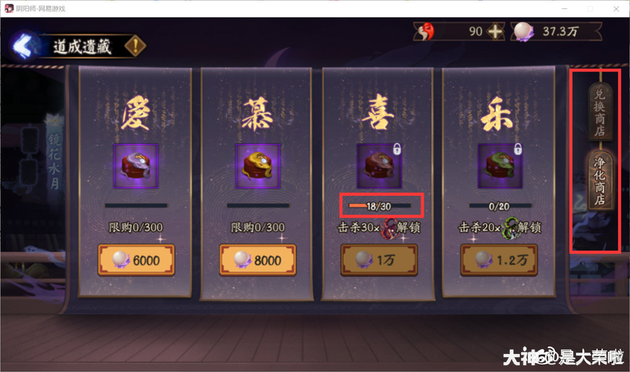This screenshot has width=630, height=372.
Task: Click the locked 乐 green snake box
Action: tap(500, 166)
